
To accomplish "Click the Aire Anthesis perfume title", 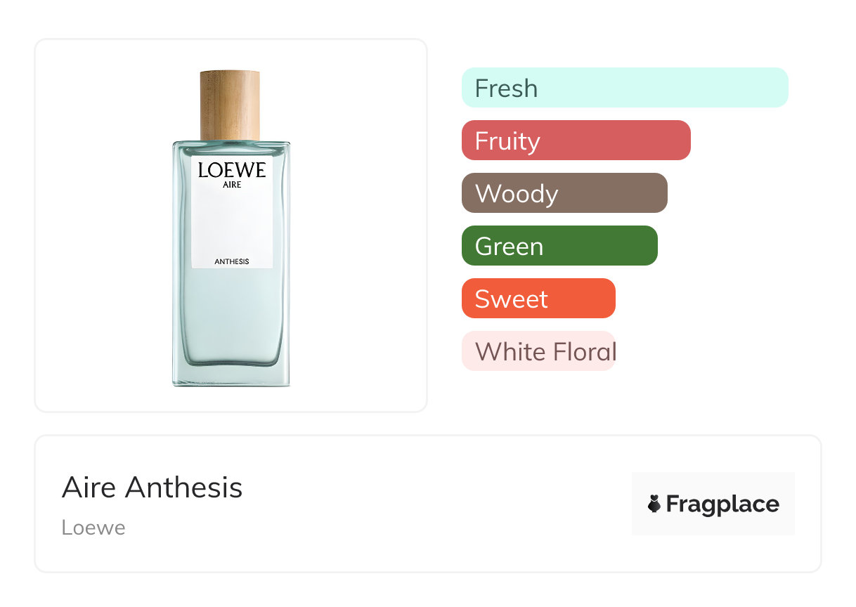I will (x=152, y=488).
